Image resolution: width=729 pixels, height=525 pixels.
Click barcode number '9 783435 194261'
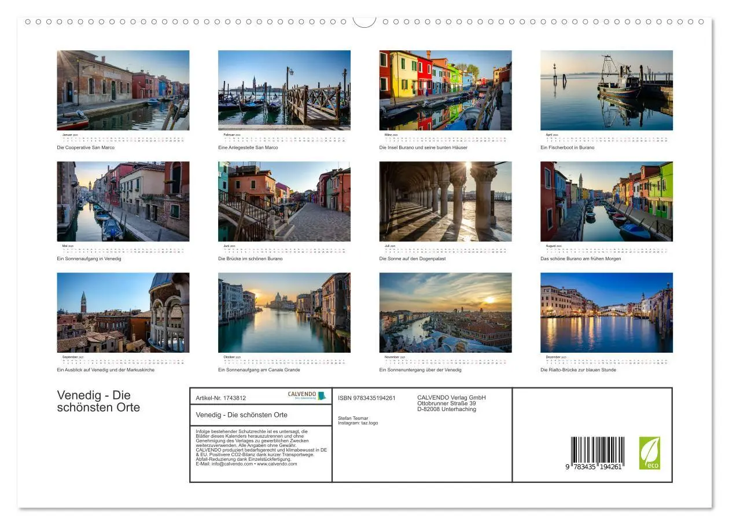click(x=594, y=467)
